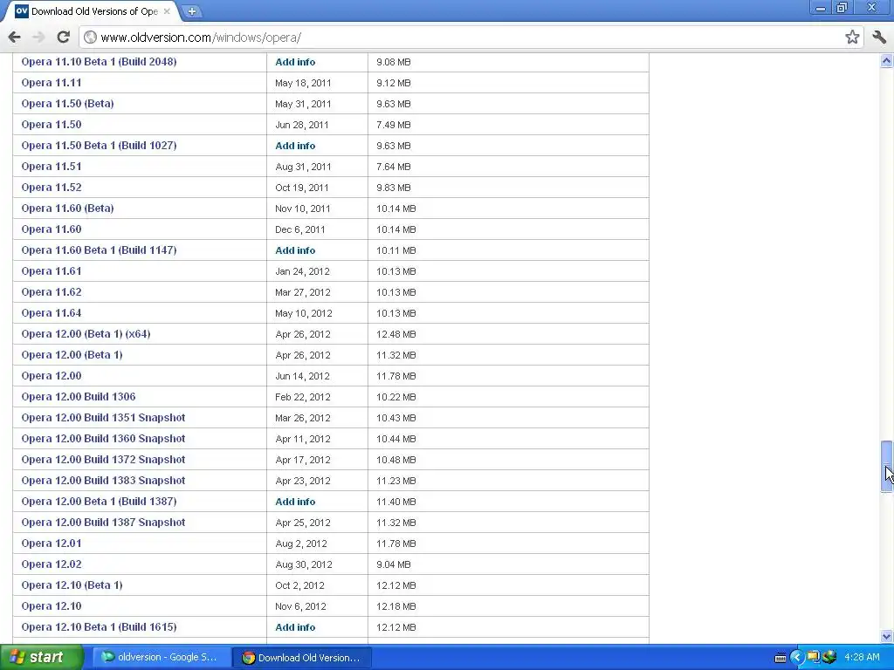Open Opera 11.61 link
The width and height of the screenshot is (894, 670).
pos(52,271)
